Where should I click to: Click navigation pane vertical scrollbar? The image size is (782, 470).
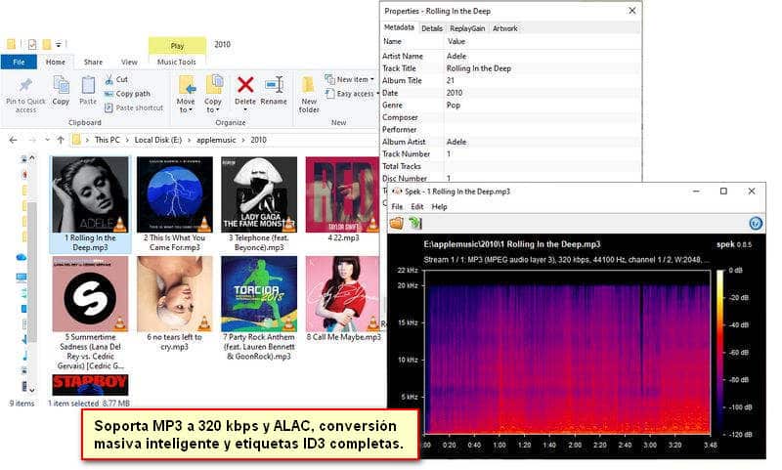[x=32, y=275]
